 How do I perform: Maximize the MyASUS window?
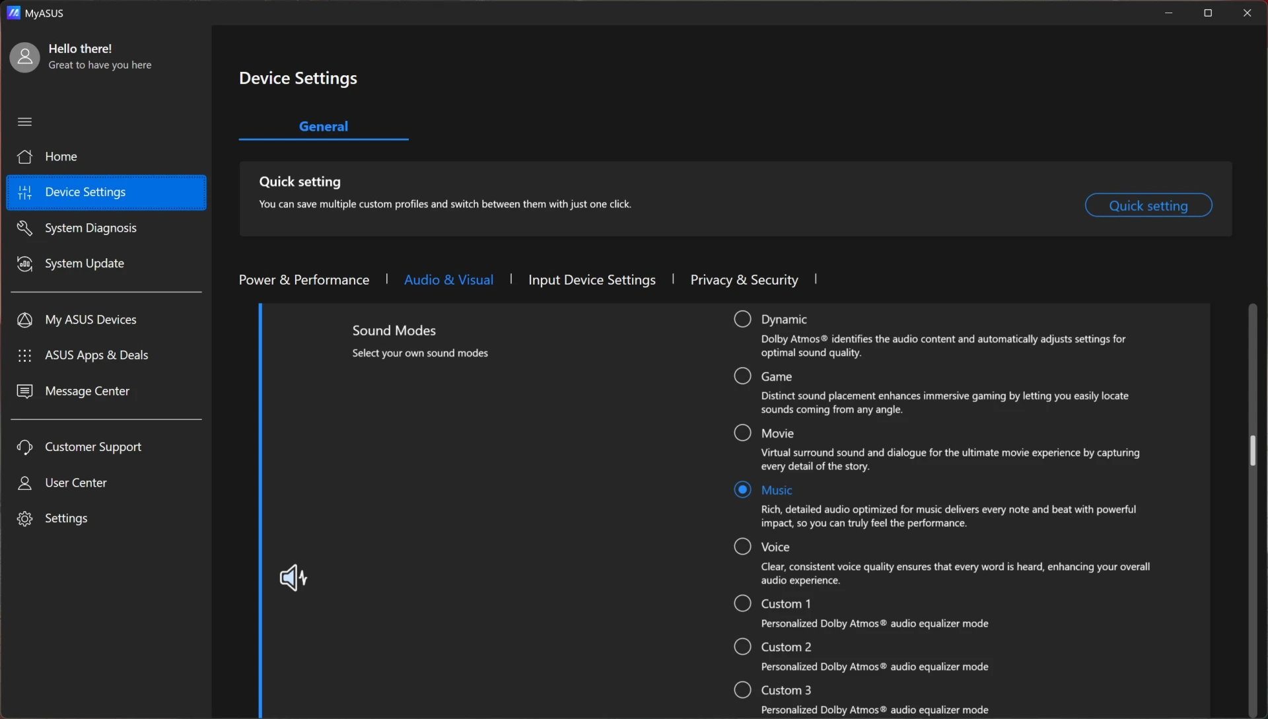click(x=1208, y=13)
